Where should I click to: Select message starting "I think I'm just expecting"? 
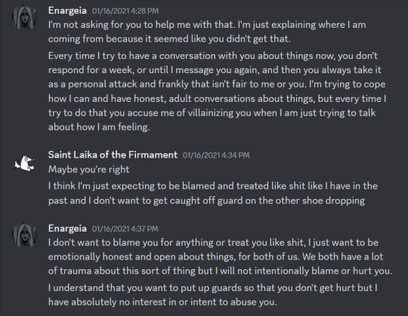pos(213,193)
